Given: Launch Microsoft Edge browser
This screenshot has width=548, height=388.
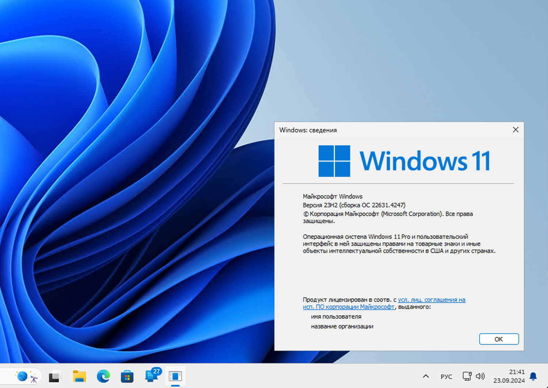Looking at the screenshot, I should click(x=103, y=376).
